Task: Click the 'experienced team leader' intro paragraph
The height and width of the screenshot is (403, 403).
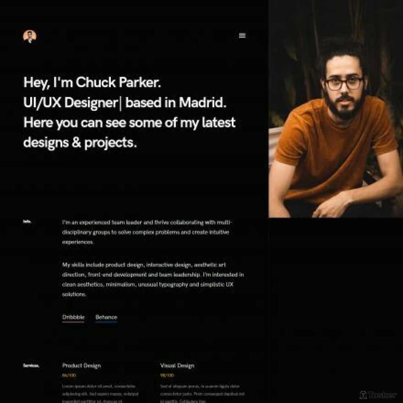Action: pyautogui.click(x=147, y=232)
